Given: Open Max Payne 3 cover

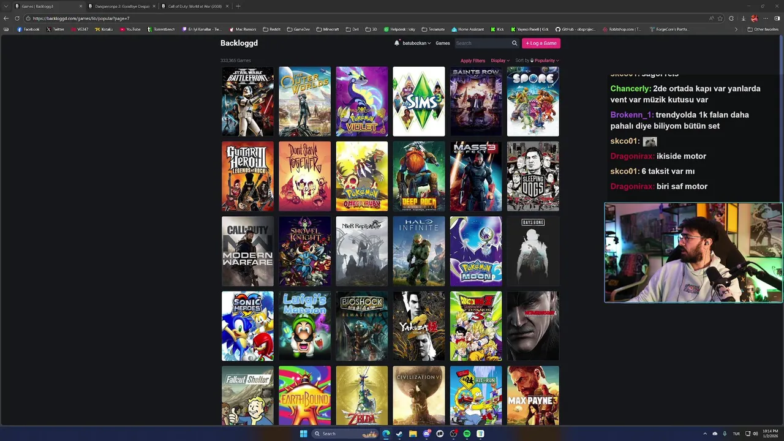Looking at the screenshot, I should [533, 396].
